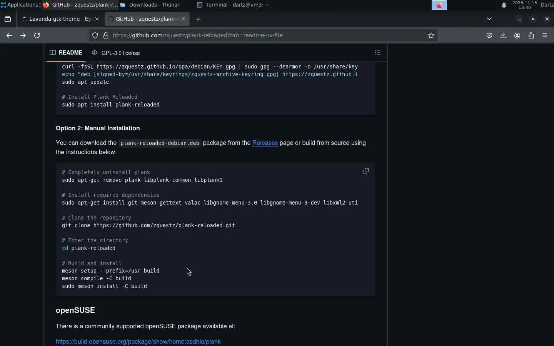Click the 'sudo apt update' line
554x346 pixels.
85,82
